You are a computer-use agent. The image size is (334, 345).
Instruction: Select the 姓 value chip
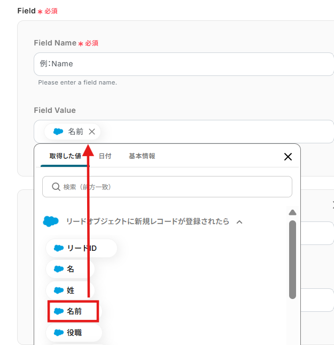tap(70, 290)
